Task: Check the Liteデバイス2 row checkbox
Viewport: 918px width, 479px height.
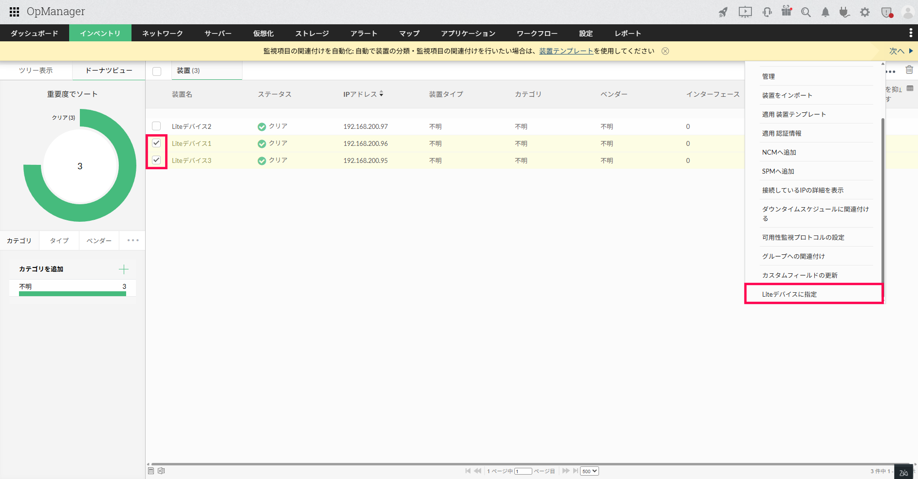Action: 156,126
